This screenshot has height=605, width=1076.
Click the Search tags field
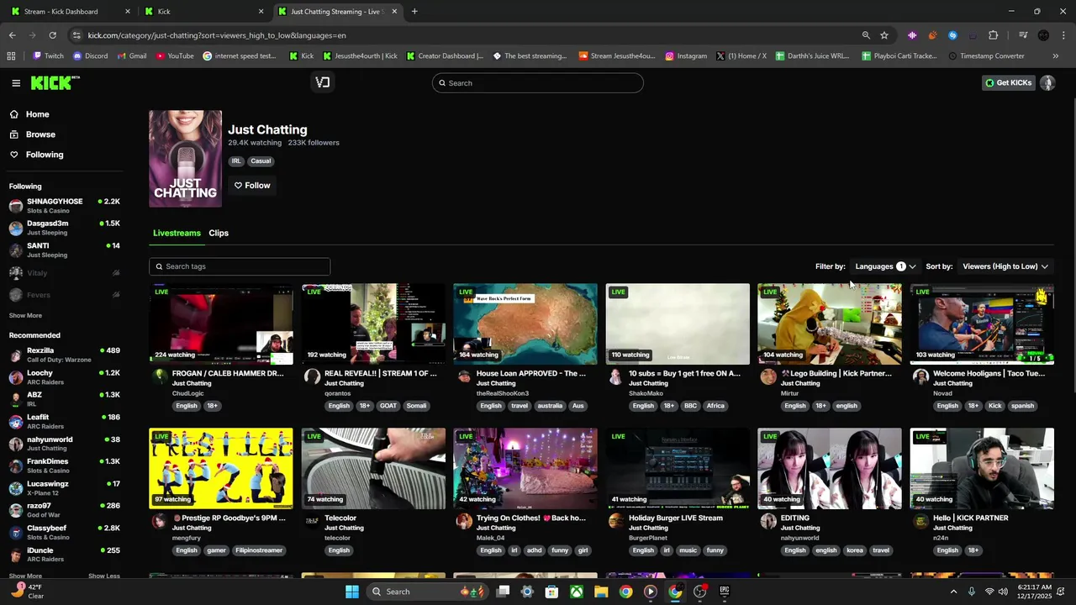click(240, 266)
